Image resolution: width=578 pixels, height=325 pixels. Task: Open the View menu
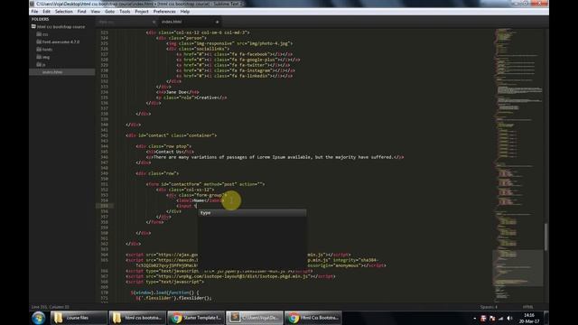coord(96,12)
